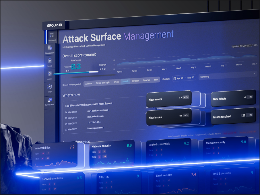Open the mail.website.com asset entry

tap(95, 116)
